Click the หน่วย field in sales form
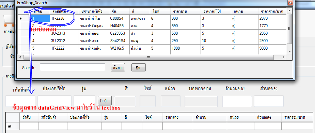This screenshot has height=133, width=315. coord(170,101)
